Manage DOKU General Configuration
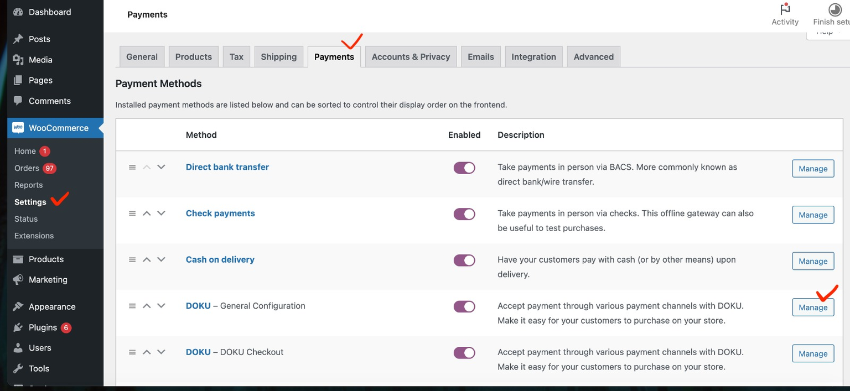Viewport: 850px width, 391px height. click(813, 307)
